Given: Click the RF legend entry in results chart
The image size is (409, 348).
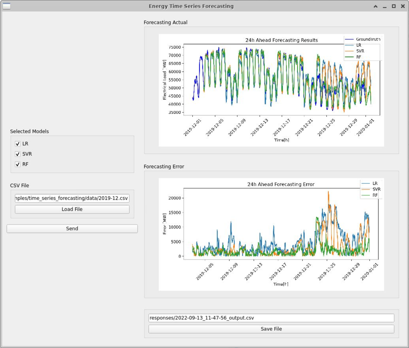Looking at the screenshot, I should coord(353,57).
